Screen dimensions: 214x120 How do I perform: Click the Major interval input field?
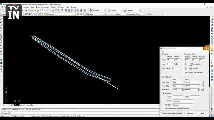[x=170, y=60]
